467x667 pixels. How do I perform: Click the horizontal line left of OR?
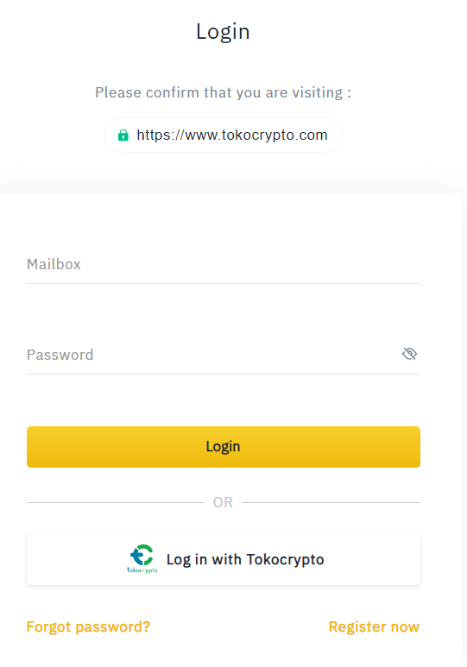pos(116,502)
